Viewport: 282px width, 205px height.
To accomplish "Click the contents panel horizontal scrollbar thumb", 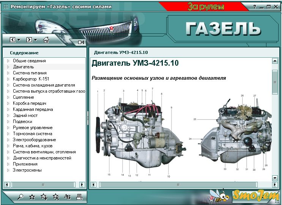I will click(x=43, y=184).
